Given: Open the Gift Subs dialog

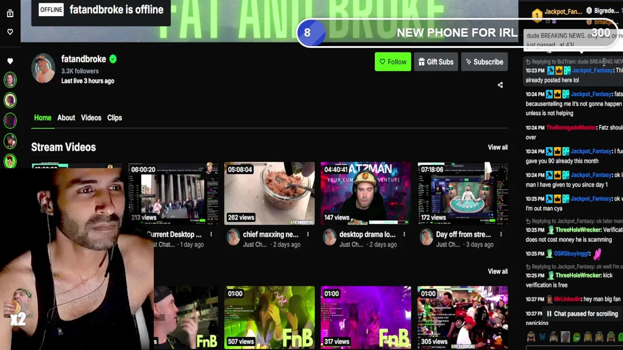Looking at the screenshot, I should click(x=436, y=62).
